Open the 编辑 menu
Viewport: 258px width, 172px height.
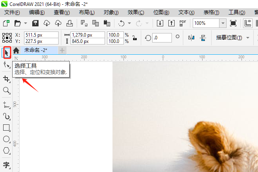37,13
